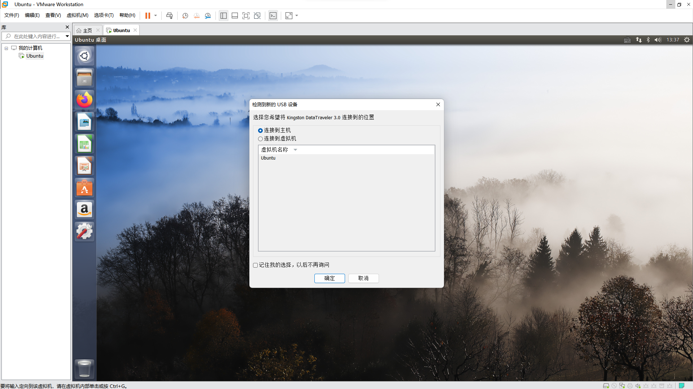Image resolution: width=693 pixels, height=389 pixels.
Task: Open the snapshot manager icon
Action: point(208,15)
